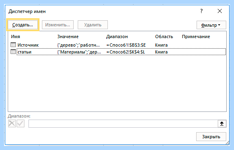
Task: Click value {"Материалы";"дер... cell
Action: pos(79,52)
